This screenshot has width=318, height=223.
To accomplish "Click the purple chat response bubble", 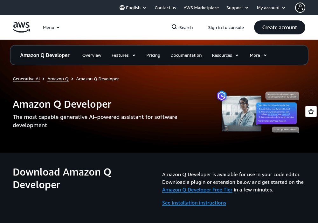I will point(277,113).
